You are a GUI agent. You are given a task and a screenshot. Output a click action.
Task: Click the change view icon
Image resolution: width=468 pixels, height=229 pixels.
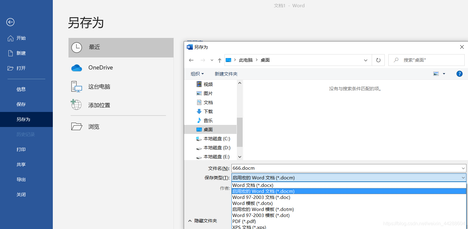[436, 74]
